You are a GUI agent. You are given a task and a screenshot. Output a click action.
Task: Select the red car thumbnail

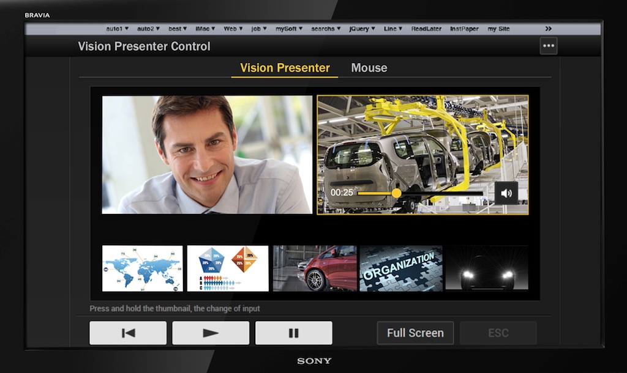(315, 268)
